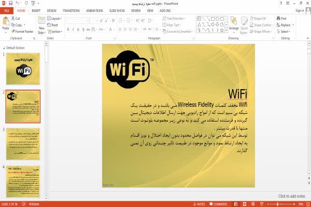Open Shape Fill dropdown
The height and width of the screenshot is (207, 311).
pos(258,19)
